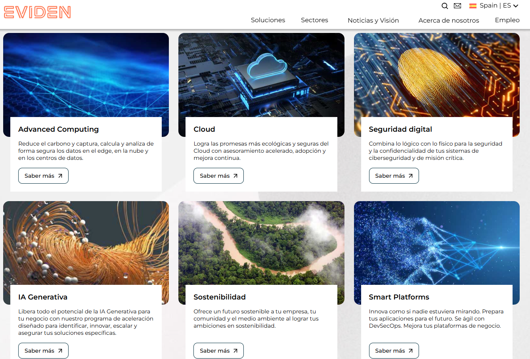Open search with the magnifier icon
The image size is (530, 359).
(445, 6)
